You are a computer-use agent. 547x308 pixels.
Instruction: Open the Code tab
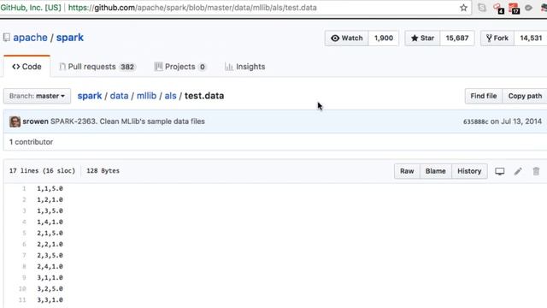coord(26,67)
